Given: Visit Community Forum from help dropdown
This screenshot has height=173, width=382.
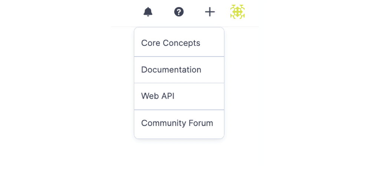Looking at the screenshot, I should click(177, 123).
